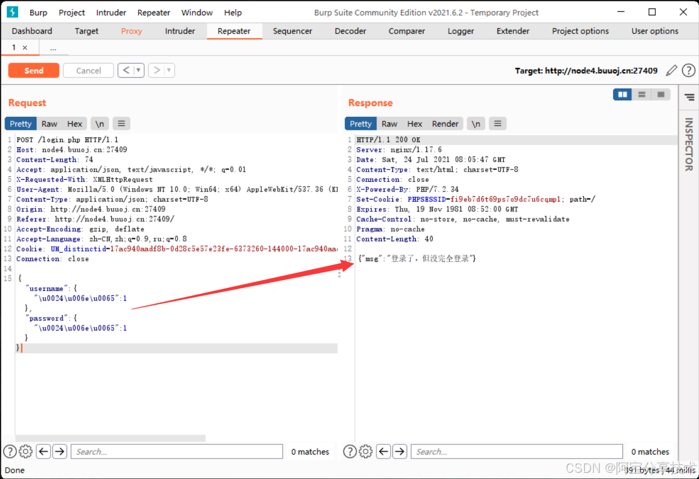Open Response message editor menu icon
The width and height of the screenshot is (699, 479).
click(497, 124)
